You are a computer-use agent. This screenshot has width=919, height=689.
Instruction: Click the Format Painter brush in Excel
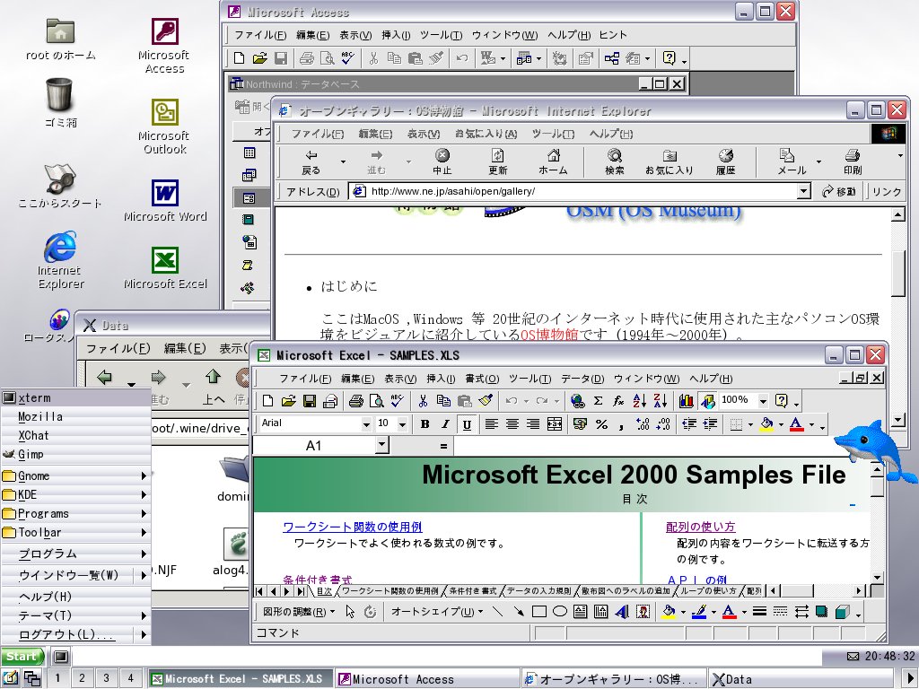(x=486, y=401)
